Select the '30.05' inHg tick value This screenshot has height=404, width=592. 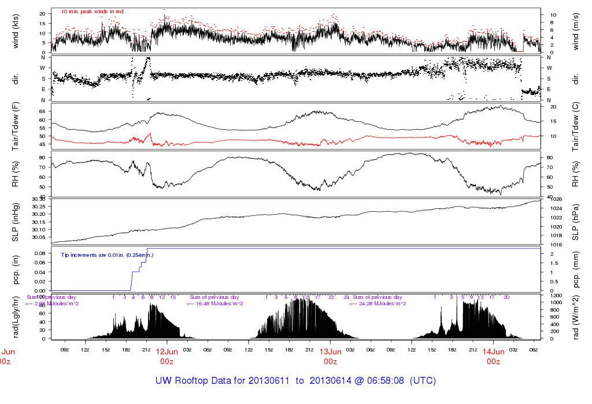[x=39, y=237]
